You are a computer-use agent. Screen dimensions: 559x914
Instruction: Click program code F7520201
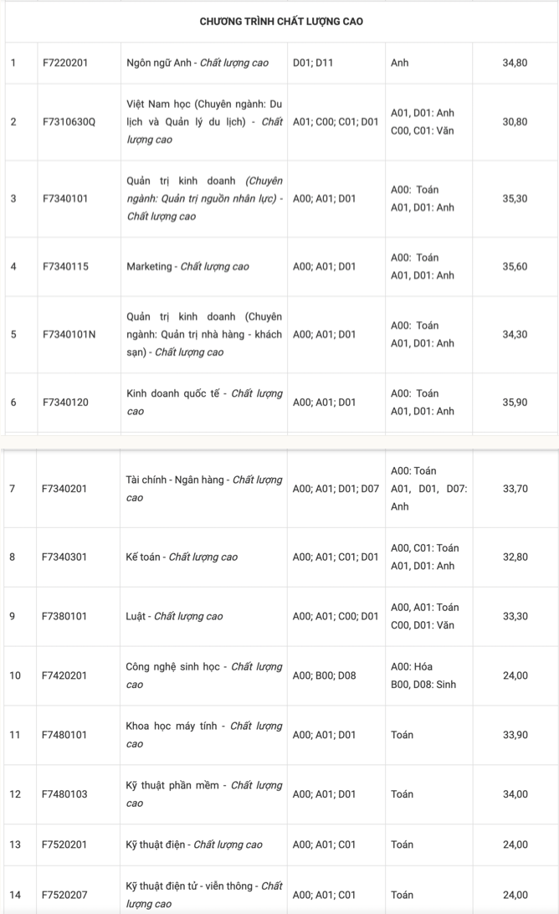(66, 845)
